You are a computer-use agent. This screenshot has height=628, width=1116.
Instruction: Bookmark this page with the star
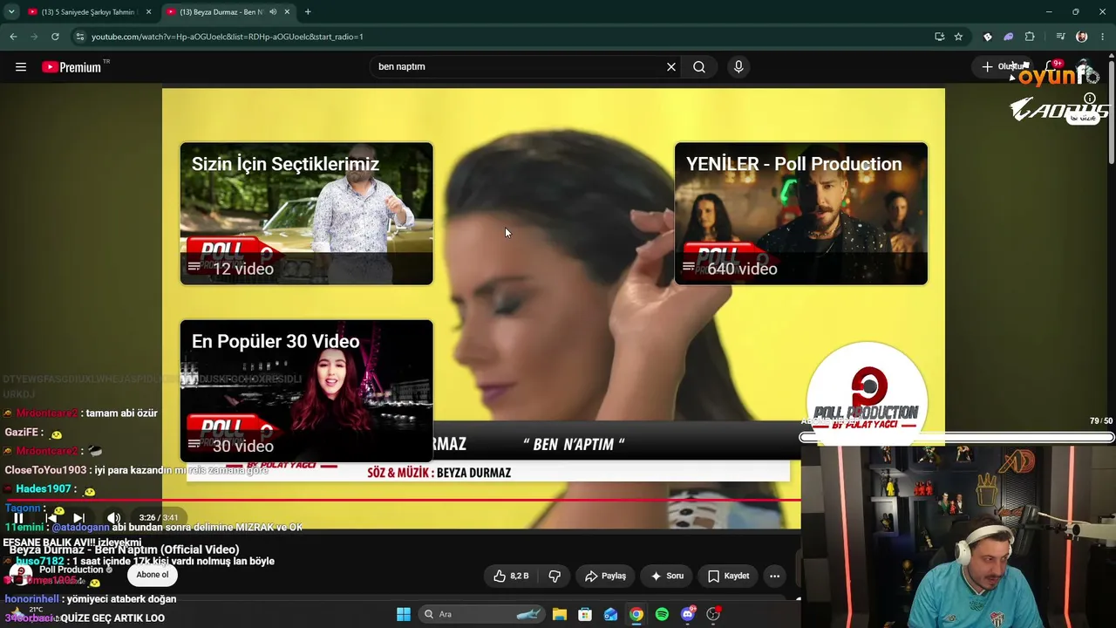click(958, 37)
